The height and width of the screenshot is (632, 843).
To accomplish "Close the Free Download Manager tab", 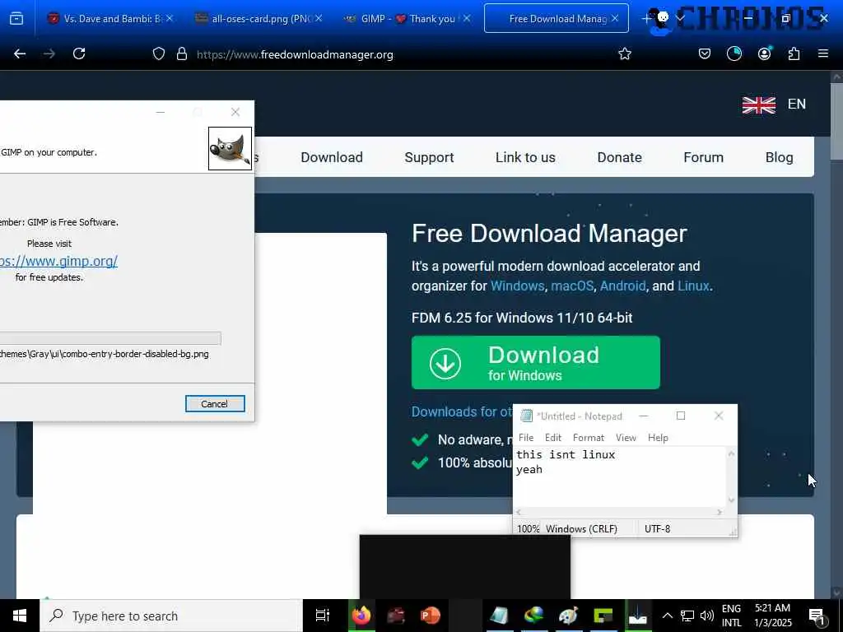I will [x=615, y=19].
